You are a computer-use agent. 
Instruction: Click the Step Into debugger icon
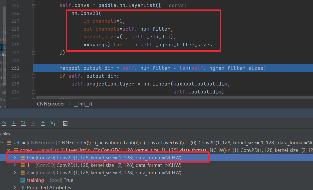(14, 123)
